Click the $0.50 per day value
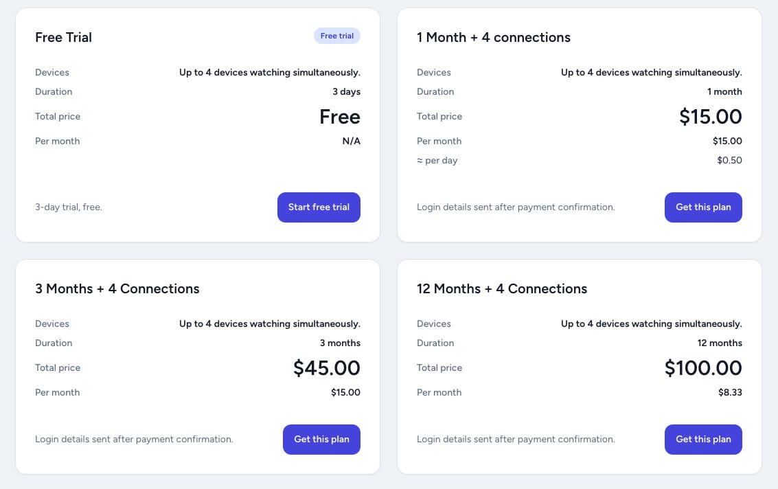The width and height of the screenshot is (778, 489). coord(729,160)
